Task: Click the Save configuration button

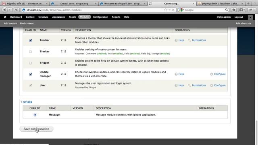Action: pos(36,129)
